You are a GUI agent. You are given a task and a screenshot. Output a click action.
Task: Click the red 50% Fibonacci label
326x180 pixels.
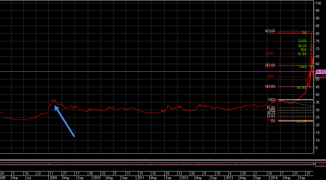pyautogui.click(x=271, y=77)
